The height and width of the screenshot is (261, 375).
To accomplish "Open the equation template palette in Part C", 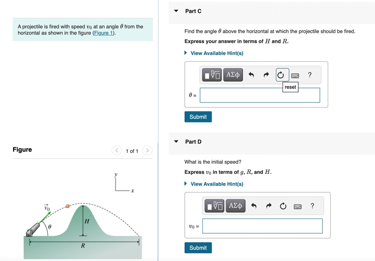I will tap(211, 75).
